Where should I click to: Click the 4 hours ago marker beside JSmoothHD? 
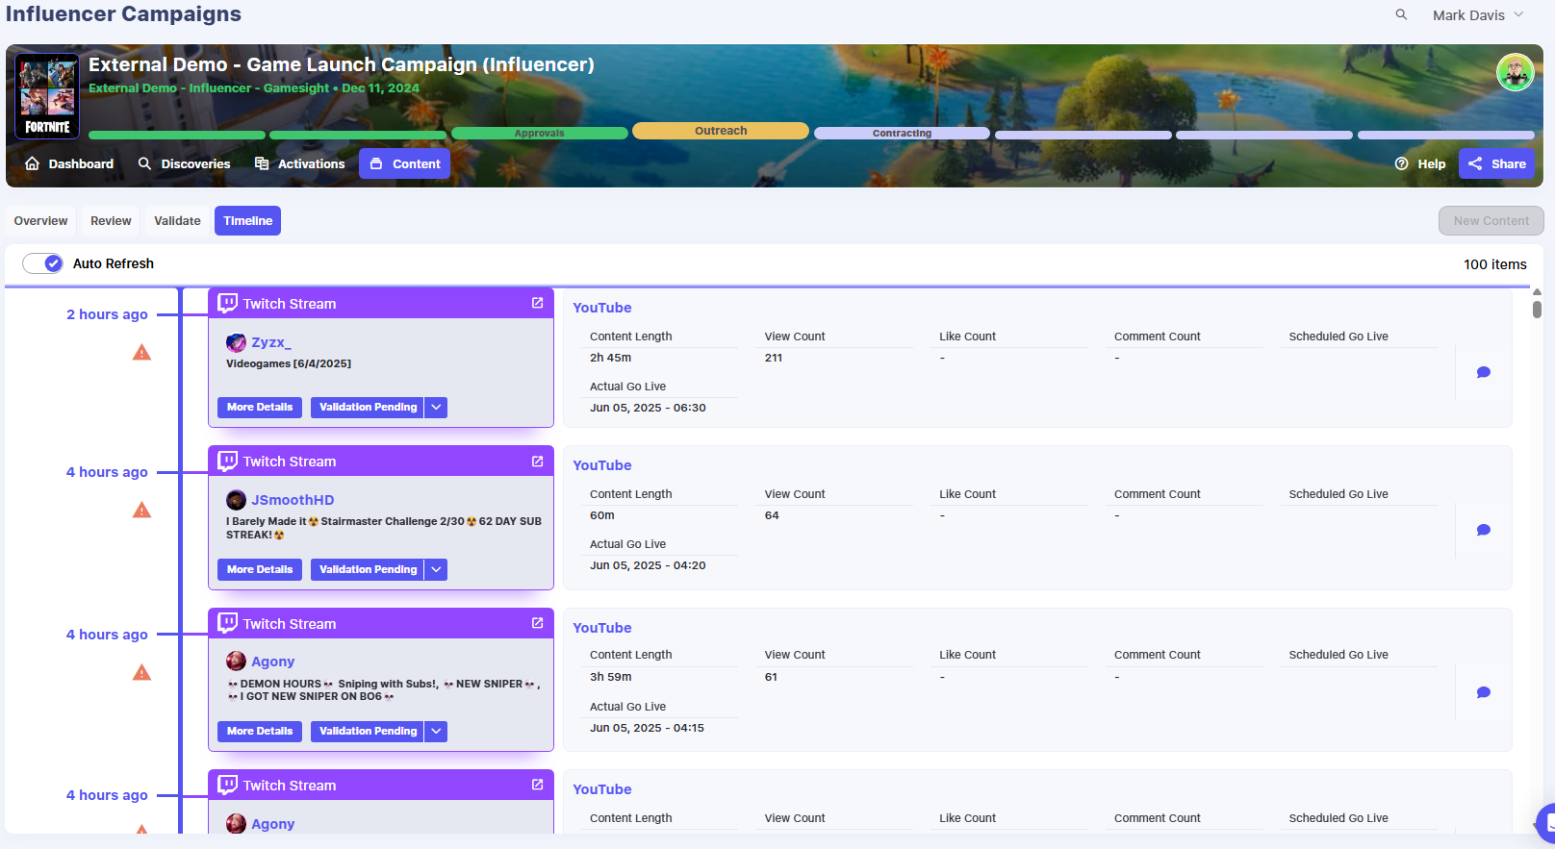[107, 472]
